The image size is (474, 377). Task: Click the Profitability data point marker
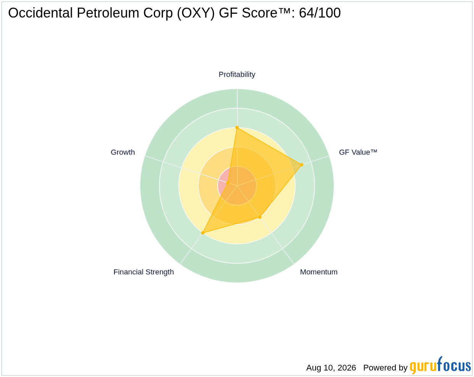tap(237, 127)
